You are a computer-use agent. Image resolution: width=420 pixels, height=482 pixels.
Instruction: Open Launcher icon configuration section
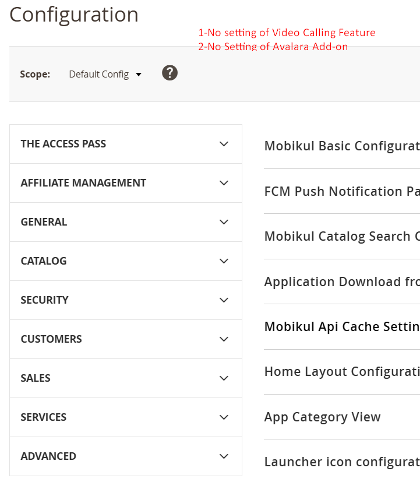tap(342, 462)
